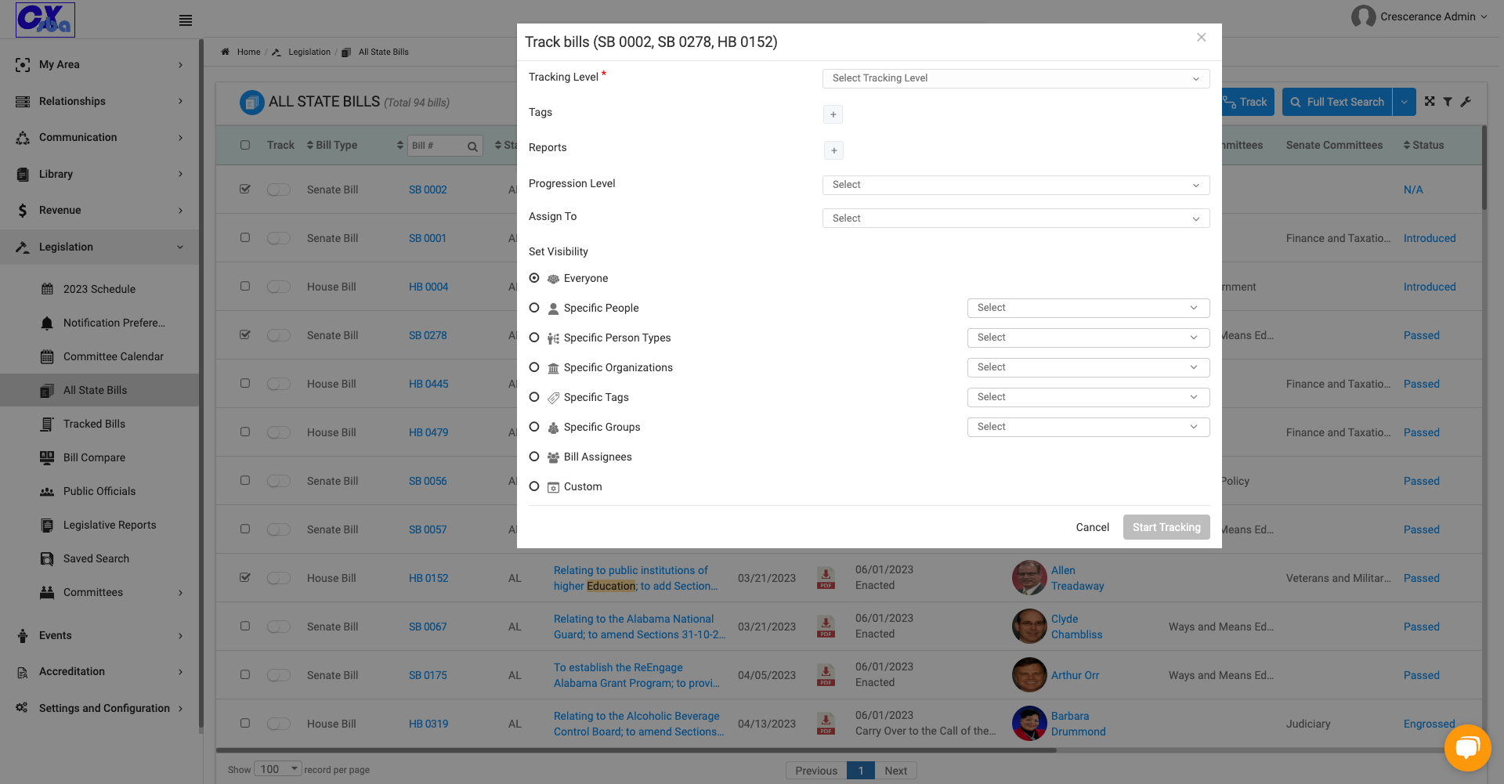This screenshot has width=1504, height=784.
Task: Open the HB 0319 bill link
Action: pyautogui.click(x=428, y=724)
